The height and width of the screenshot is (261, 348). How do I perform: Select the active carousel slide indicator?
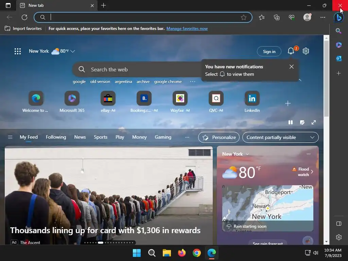tap(101, 243)
